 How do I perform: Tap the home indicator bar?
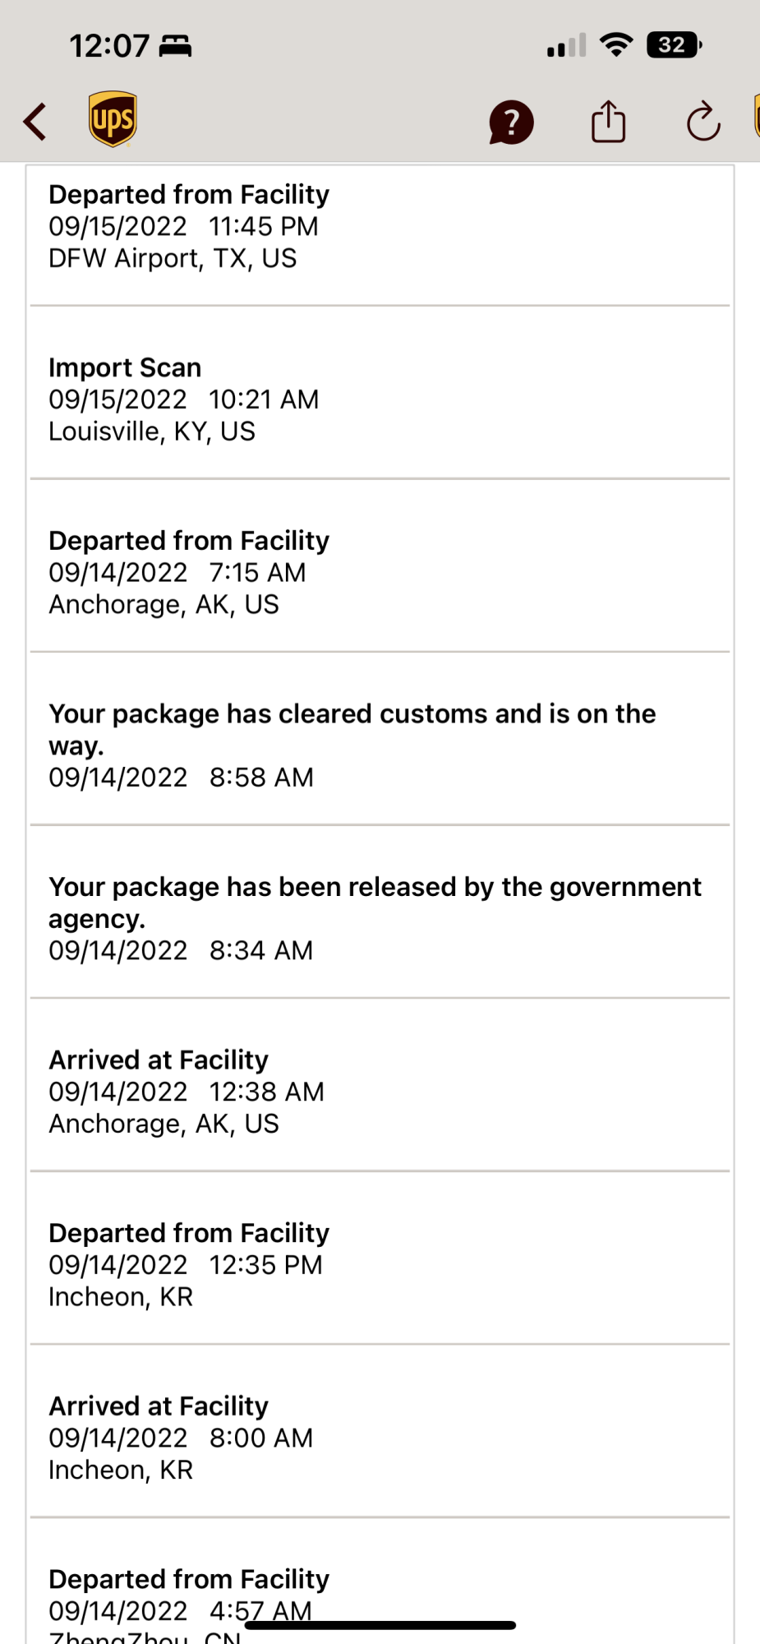380,1625
